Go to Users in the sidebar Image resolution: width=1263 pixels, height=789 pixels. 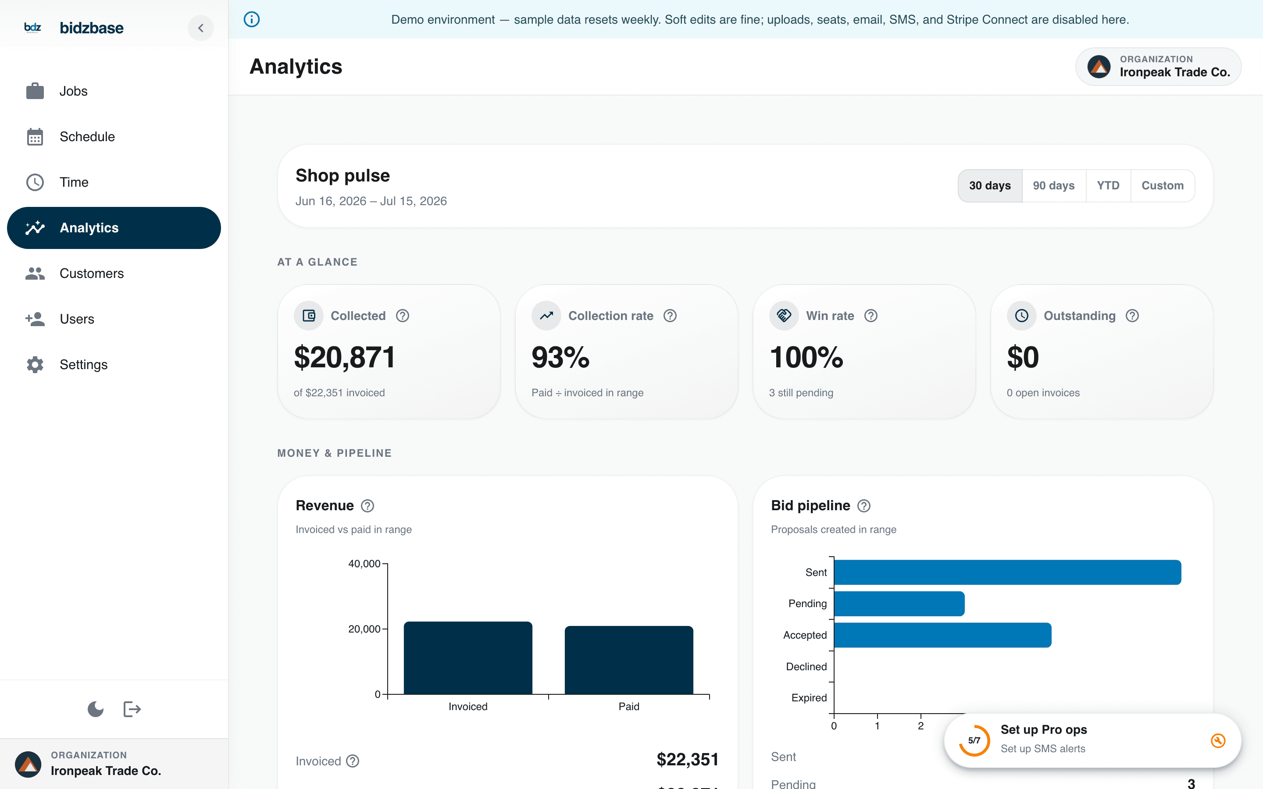114,319
